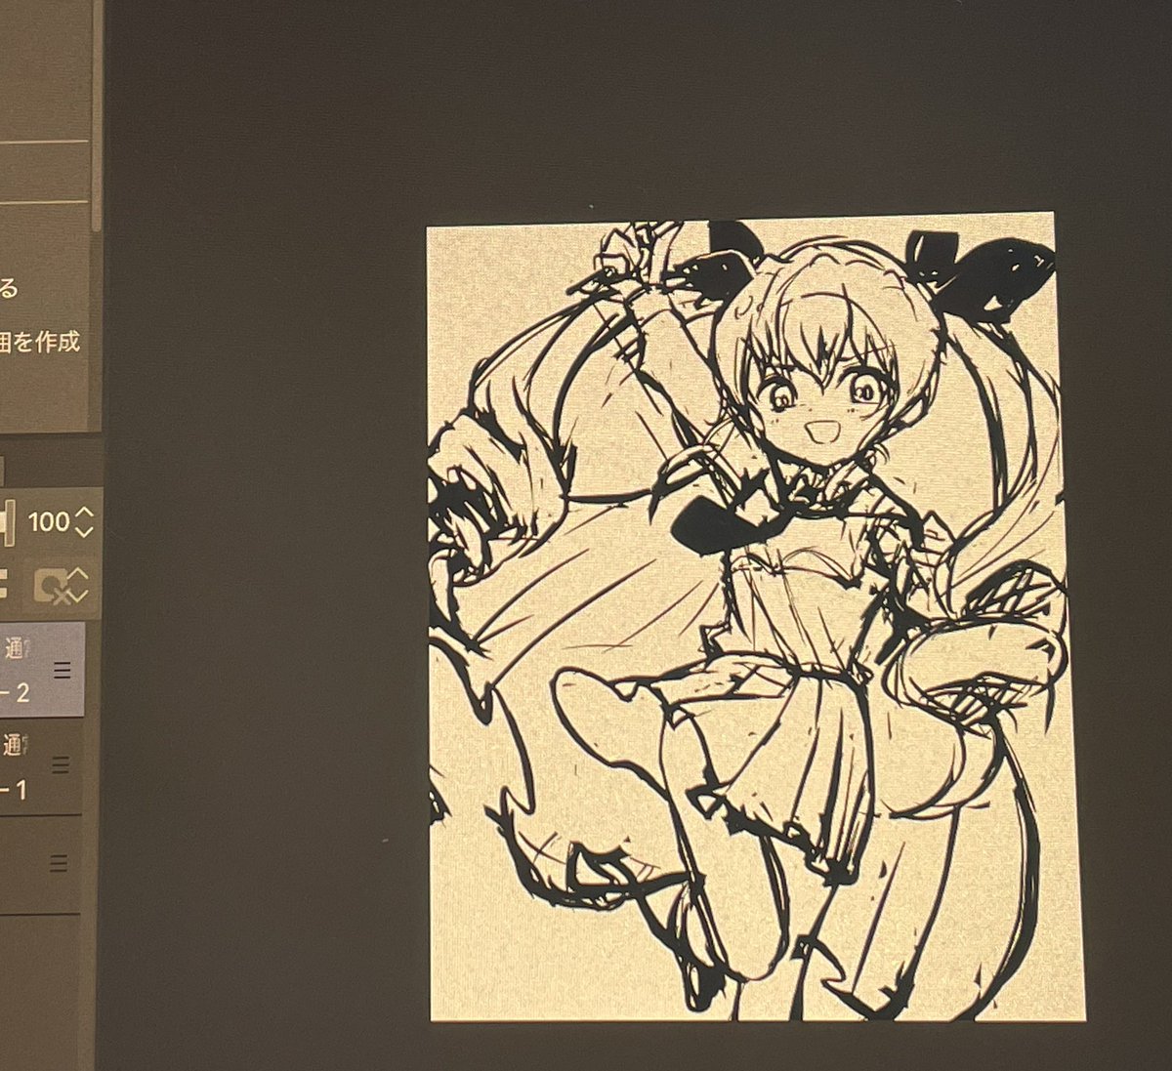Click the menu entry ending in を作成
1172x1071 pixels.
(x=39, y=343)
